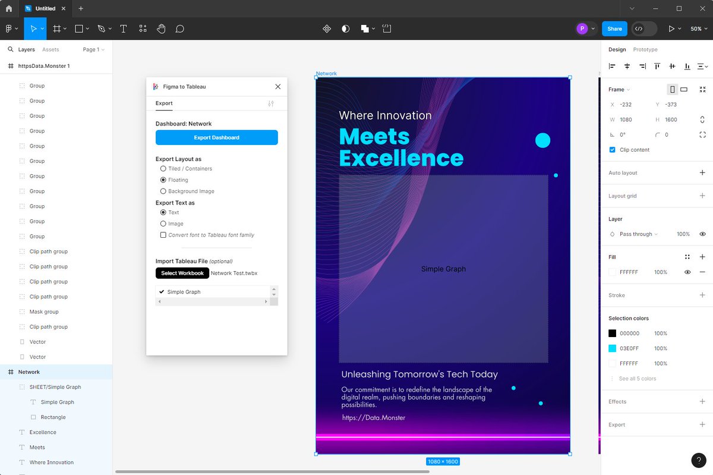This screenshot has width=713, height=475.
Task: Open the present options dropdown arrow
Action: click(x=680, y=29)
